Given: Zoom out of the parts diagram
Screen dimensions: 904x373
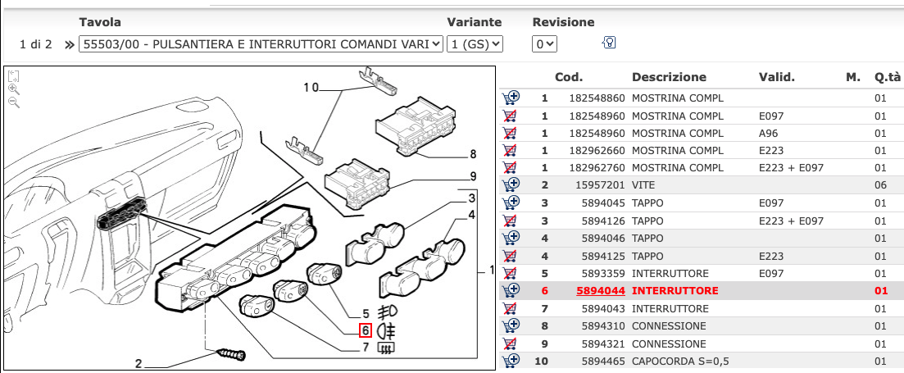Looking at the screenshot, I should (x=13, y=102).
